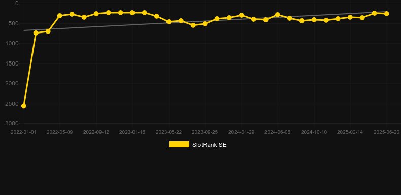Click the x-axis label '2023-09-25'

[205, 132]
